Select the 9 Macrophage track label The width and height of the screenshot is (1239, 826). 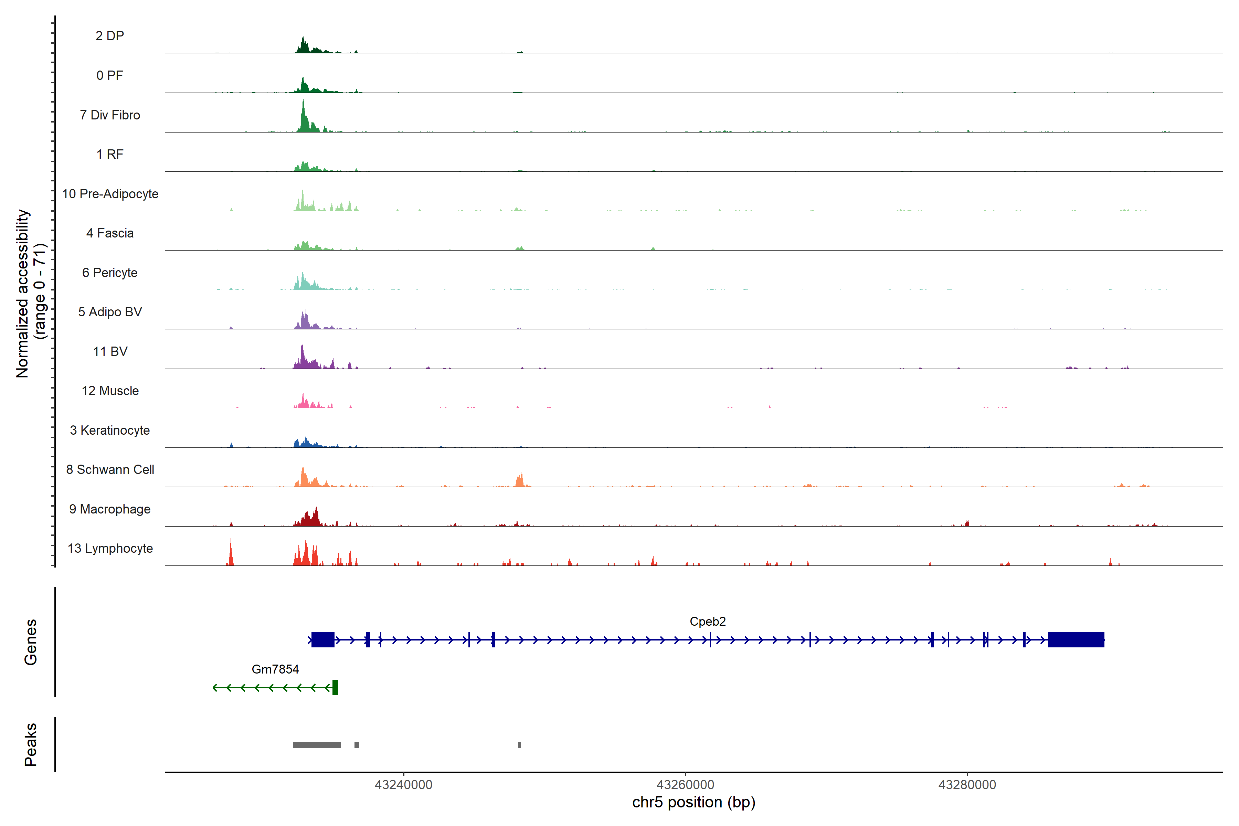pos(109,509)
